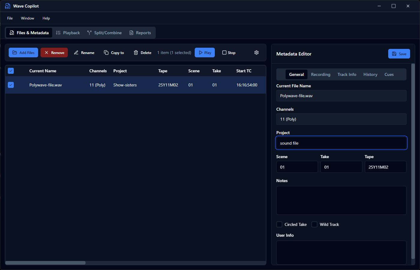Click into the Notes text area
The width and height of the screenshot is (420, 270).
341,200
